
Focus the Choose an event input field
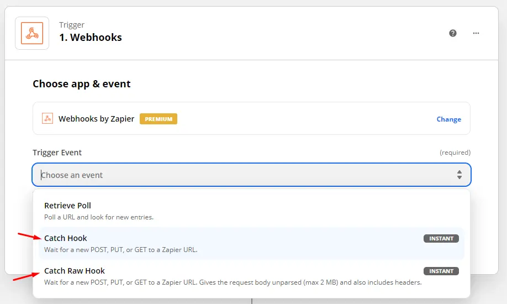[251, 175]
